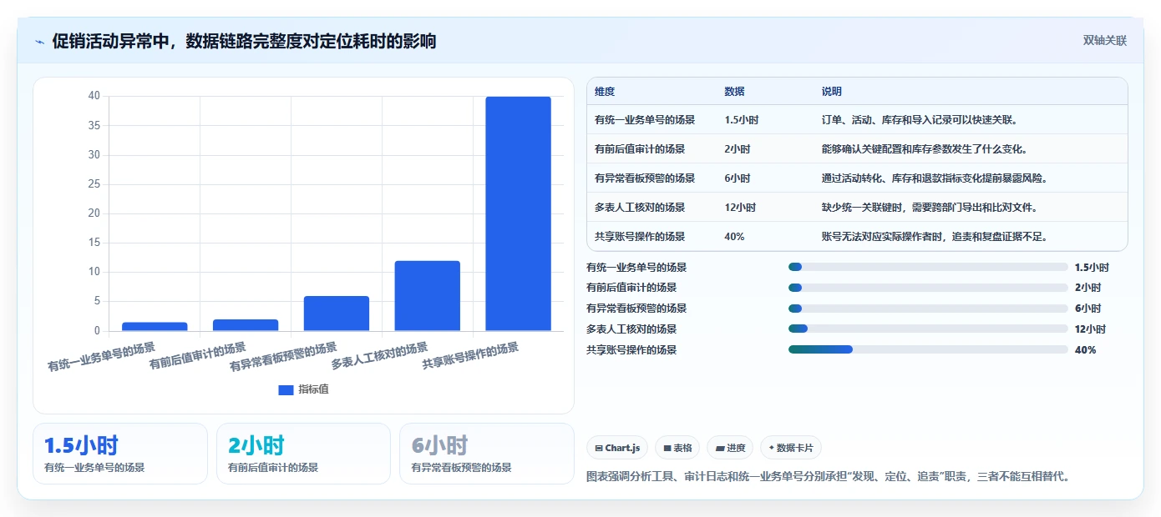Image resolution: width=1161 pixels, height=517 pixels.
Task: Click x-axis label 多表人工核对的场景 under the chart
Action: 379,356
